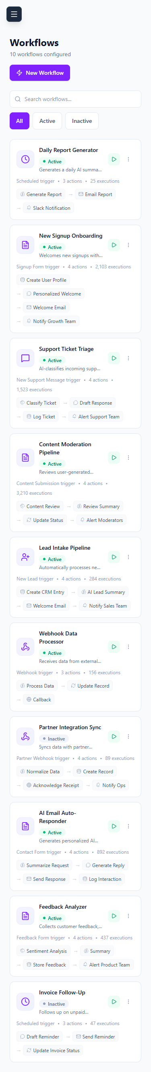Click the Email Report action chip
Screen dimensions: 151x1072
pos(95,194)
